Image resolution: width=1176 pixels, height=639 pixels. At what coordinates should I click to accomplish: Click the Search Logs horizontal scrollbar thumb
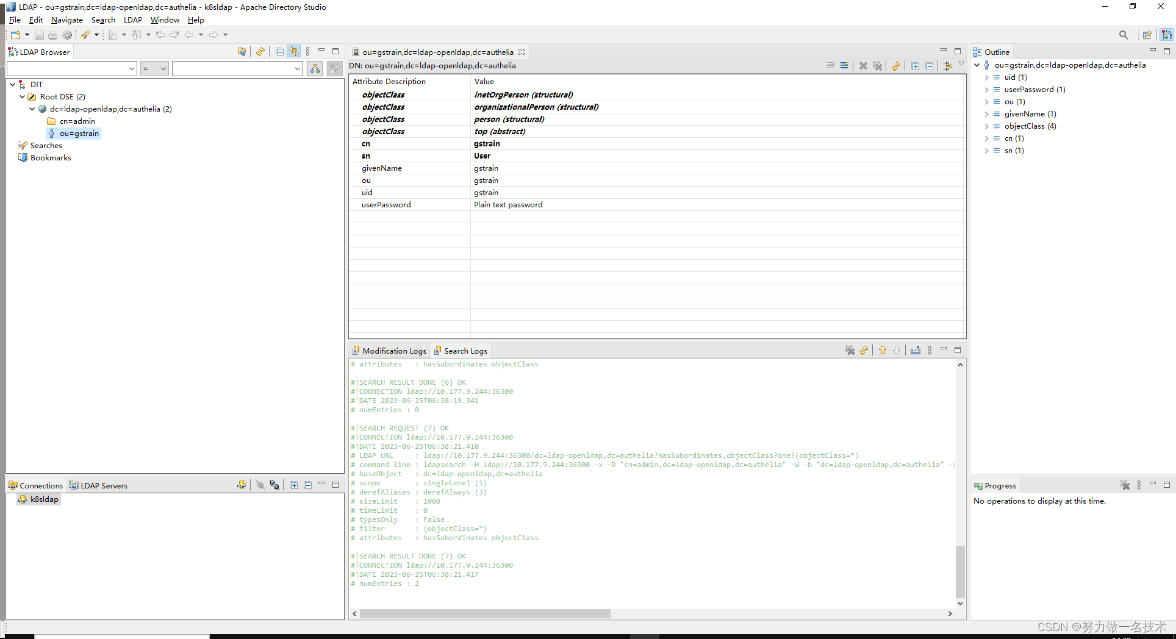485,613
